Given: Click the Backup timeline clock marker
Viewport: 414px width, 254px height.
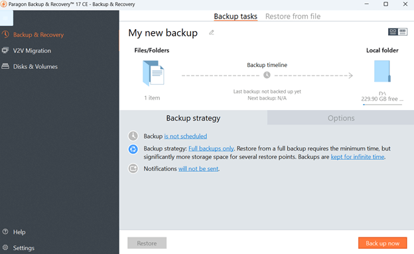Looking at the screenshot, I should coord(267,75).
